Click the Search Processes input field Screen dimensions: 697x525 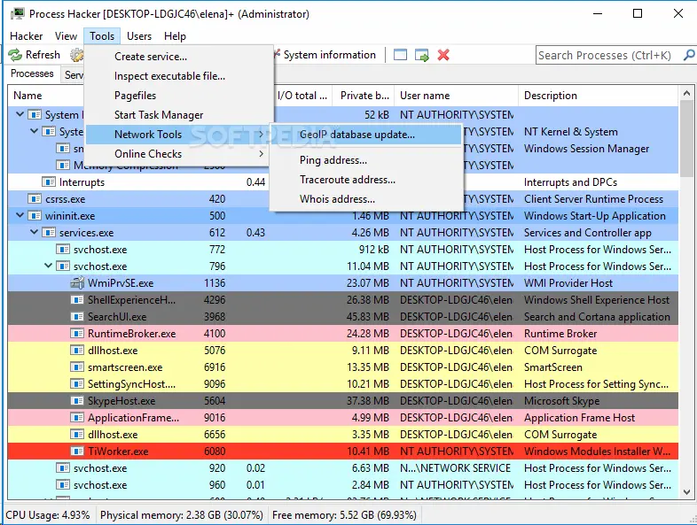tap(608, 55)
